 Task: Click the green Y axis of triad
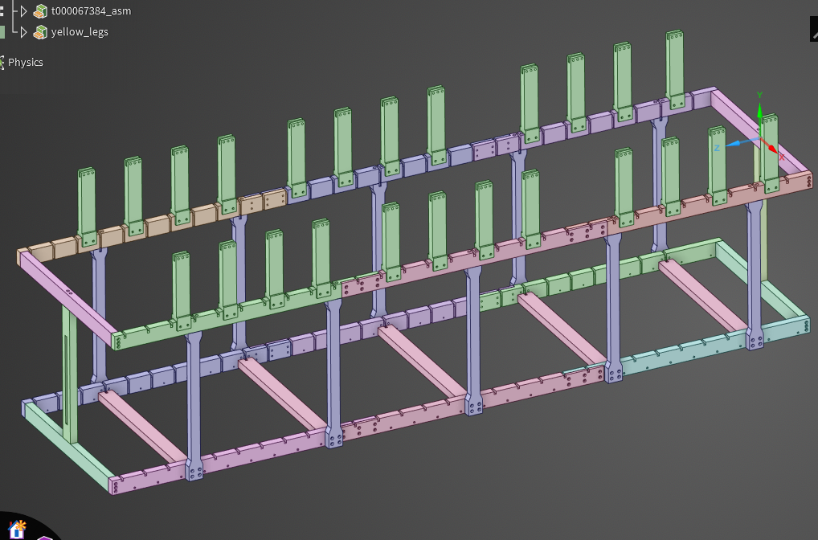[x=759, y=114]
